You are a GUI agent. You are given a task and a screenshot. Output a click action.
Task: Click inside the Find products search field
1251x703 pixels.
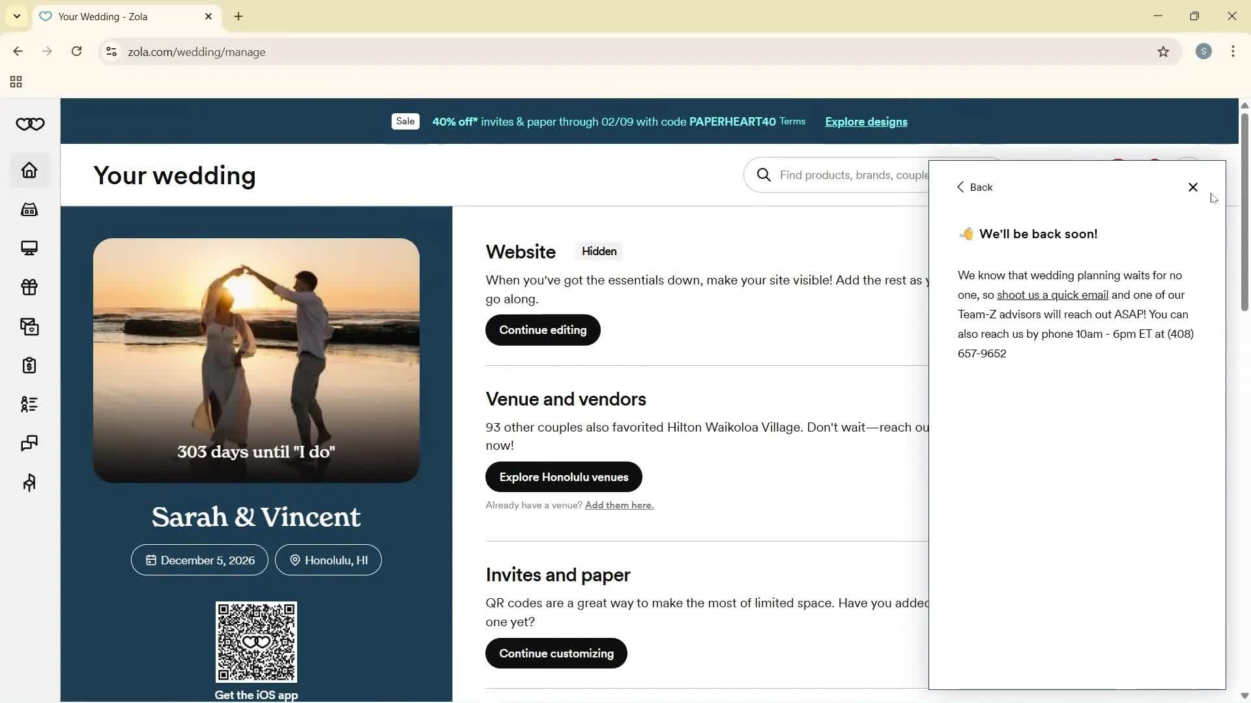(x=854, y=174)
